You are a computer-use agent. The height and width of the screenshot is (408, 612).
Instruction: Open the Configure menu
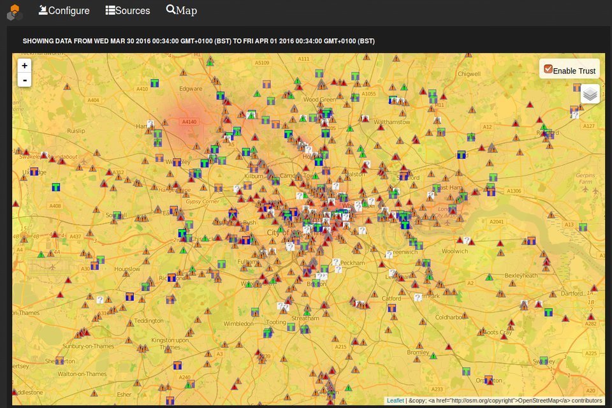point(64,11)
